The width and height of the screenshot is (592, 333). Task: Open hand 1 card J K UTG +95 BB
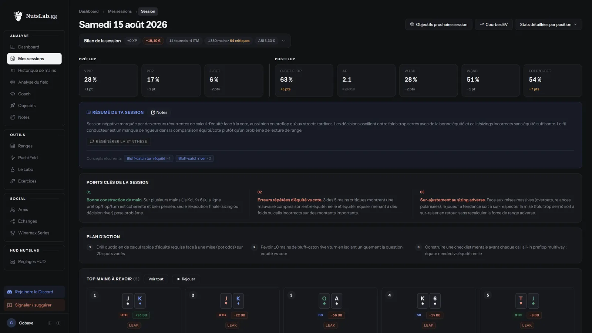[134, 310]
